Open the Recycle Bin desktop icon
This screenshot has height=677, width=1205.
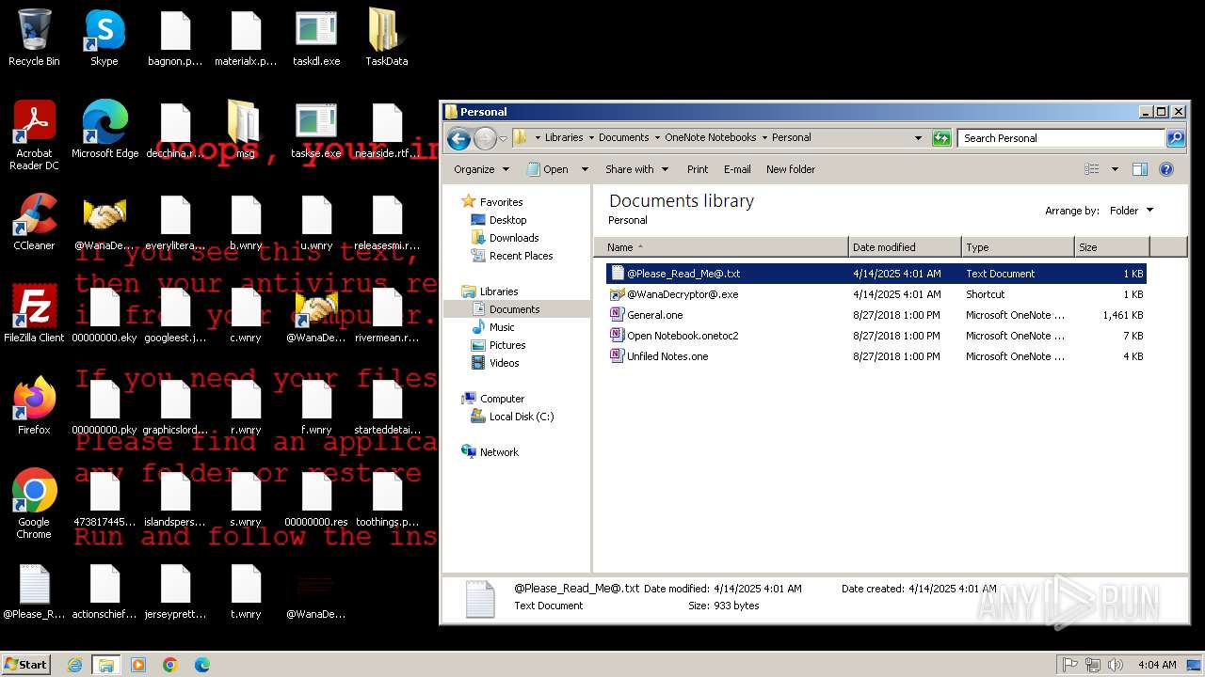click(34, 38)
